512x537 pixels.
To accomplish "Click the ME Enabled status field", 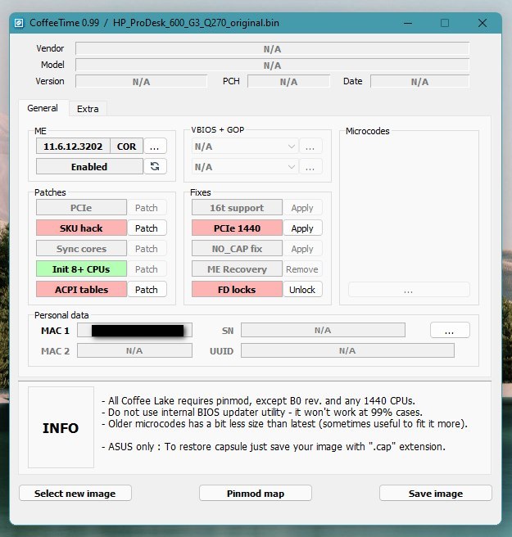I will pyautogui.click(x=89, y=166).
